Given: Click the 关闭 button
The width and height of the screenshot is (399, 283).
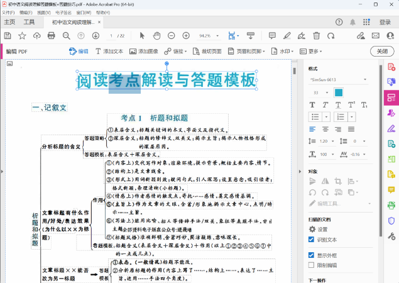Looking at the screenshot, I should (x=382, y=52).
